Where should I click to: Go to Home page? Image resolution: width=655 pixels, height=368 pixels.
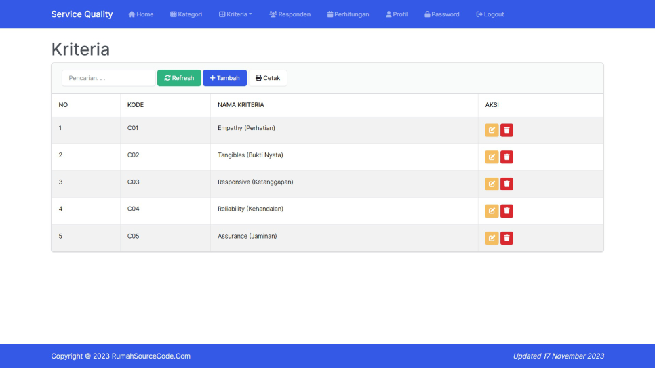(141, 14)
